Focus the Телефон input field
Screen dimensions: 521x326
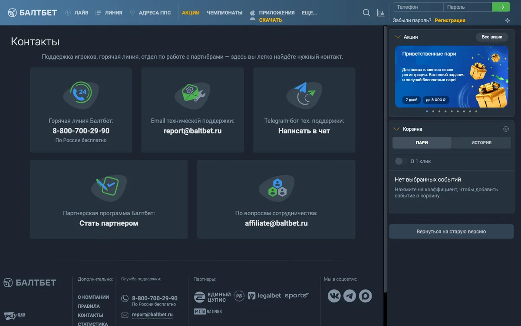click(x=418, y=7)
